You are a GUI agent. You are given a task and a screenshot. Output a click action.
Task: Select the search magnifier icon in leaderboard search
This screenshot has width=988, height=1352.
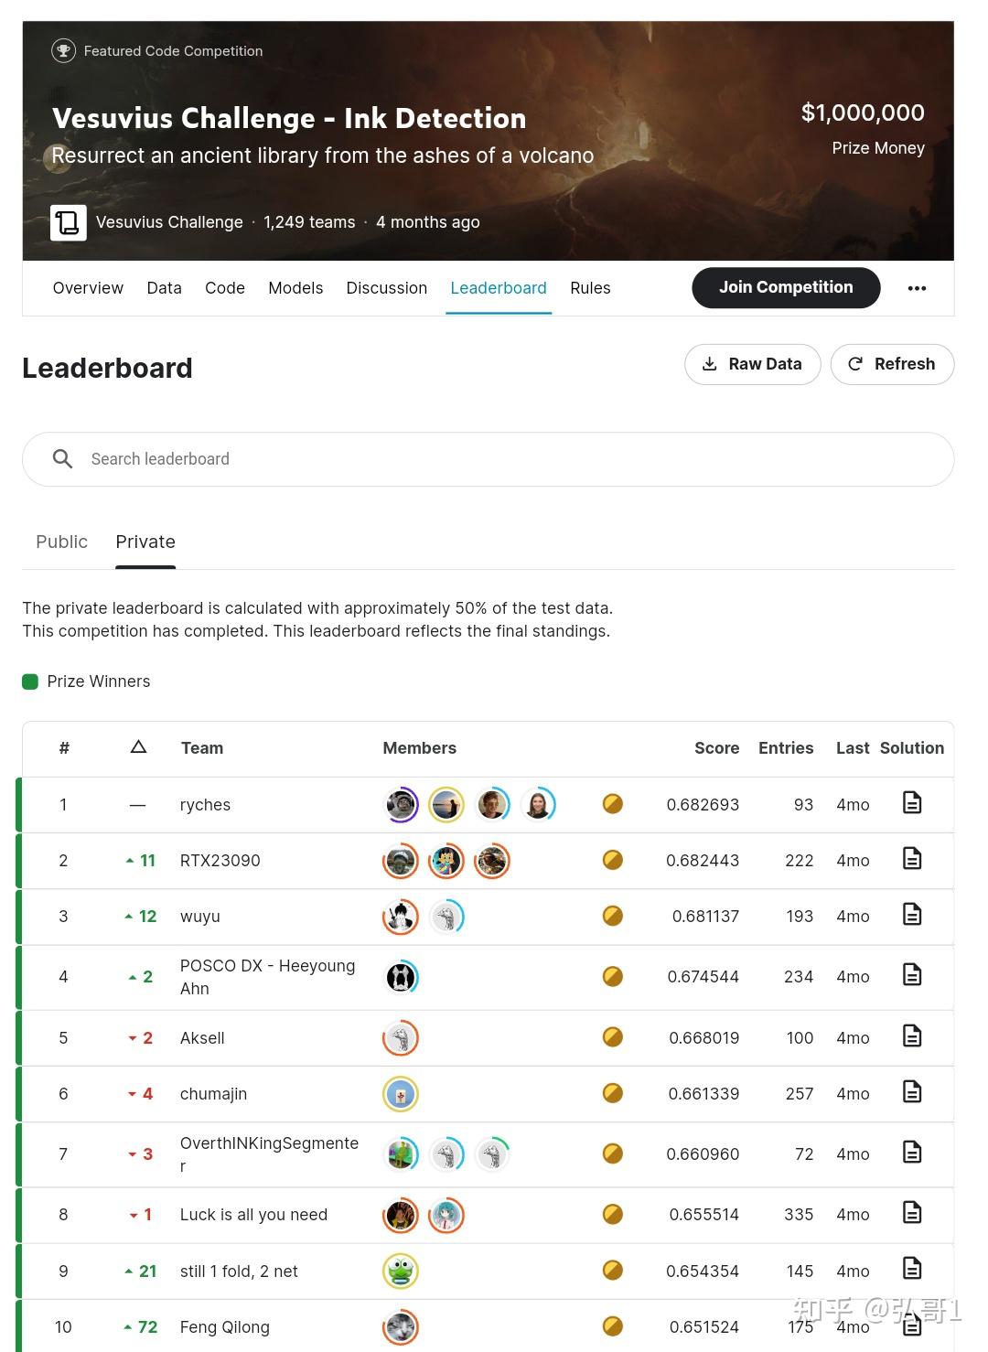pyautogui.click(x=62, y=458)
